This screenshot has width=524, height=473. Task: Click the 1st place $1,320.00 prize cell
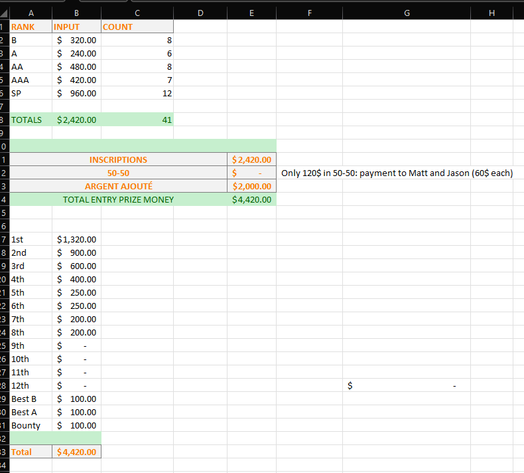click(x=76, y=240)
